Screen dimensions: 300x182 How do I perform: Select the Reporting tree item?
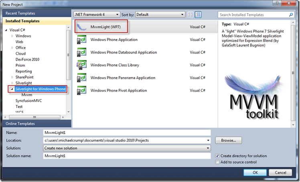pos(24,71)
